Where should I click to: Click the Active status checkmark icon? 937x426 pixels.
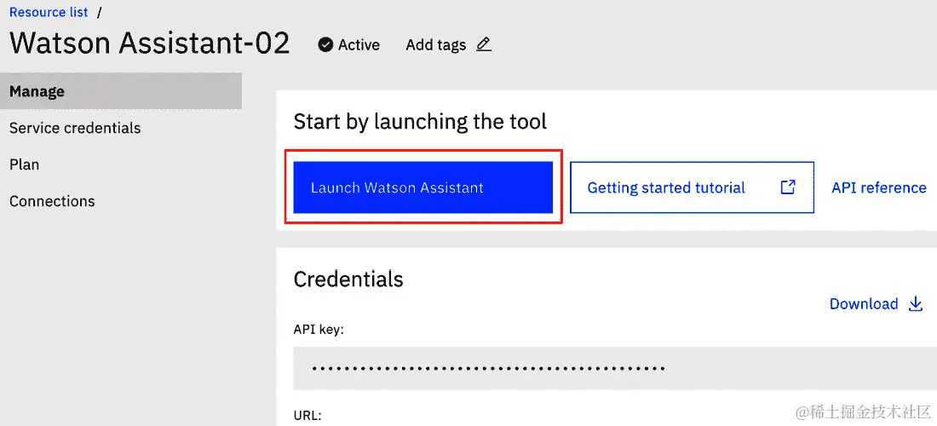click(325, 45)
